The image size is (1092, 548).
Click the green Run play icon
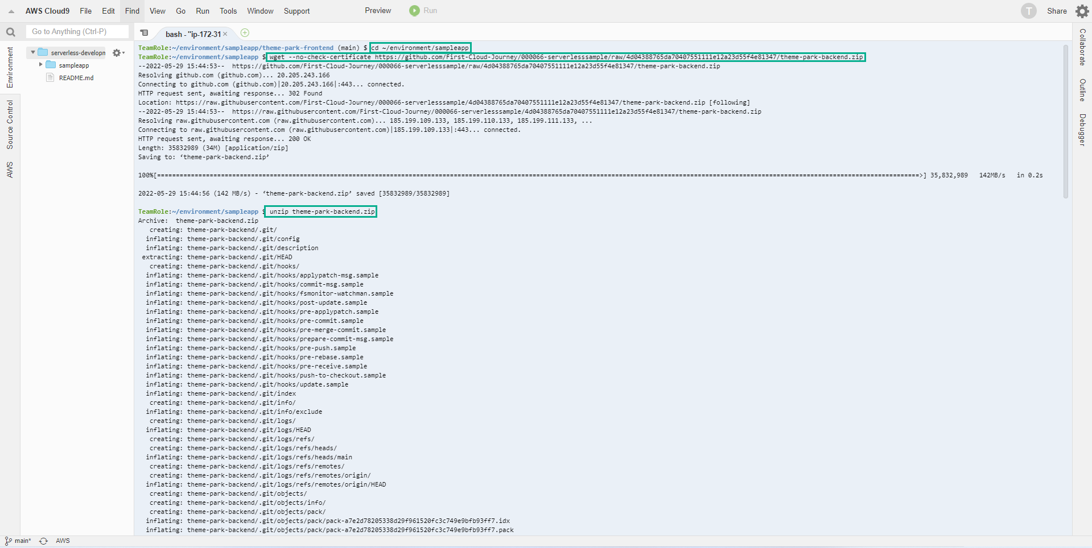pos(414,11)
